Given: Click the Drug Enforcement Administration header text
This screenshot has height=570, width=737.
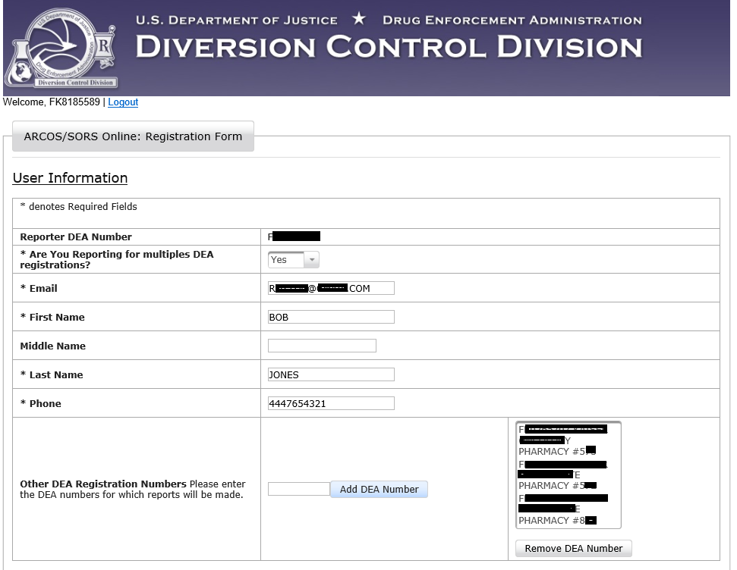Looking at the screenshot, I should [x=512, y=20].
